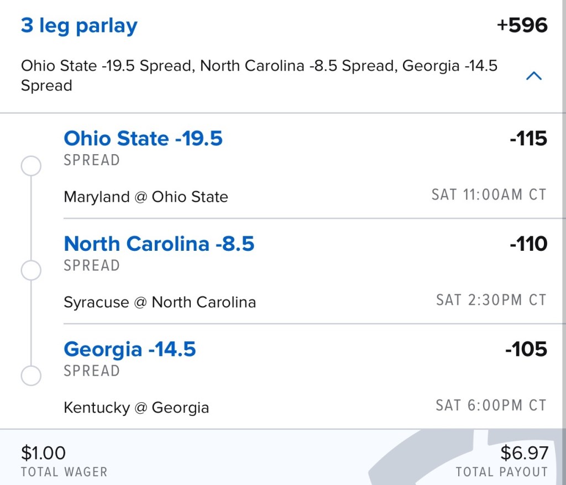Click the -115 odds for Ohio State

pyautogui.click(x=528, y=139)
